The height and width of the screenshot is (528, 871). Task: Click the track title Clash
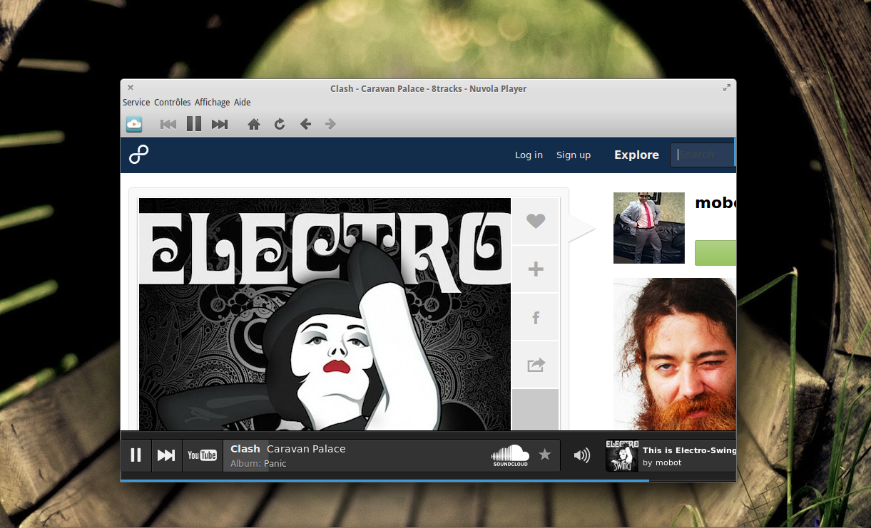tap(245, 449)
